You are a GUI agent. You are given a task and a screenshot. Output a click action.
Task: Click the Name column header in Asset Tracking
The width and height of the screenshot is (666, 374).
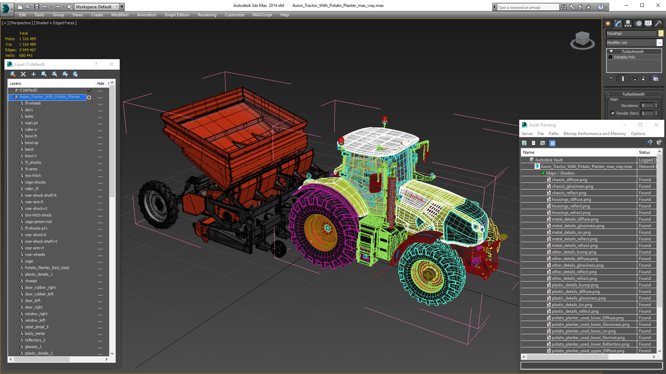579,152
